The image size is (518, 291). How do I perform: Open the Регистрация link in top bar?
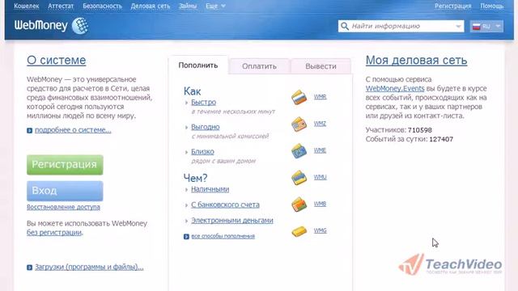click(453, 6)
